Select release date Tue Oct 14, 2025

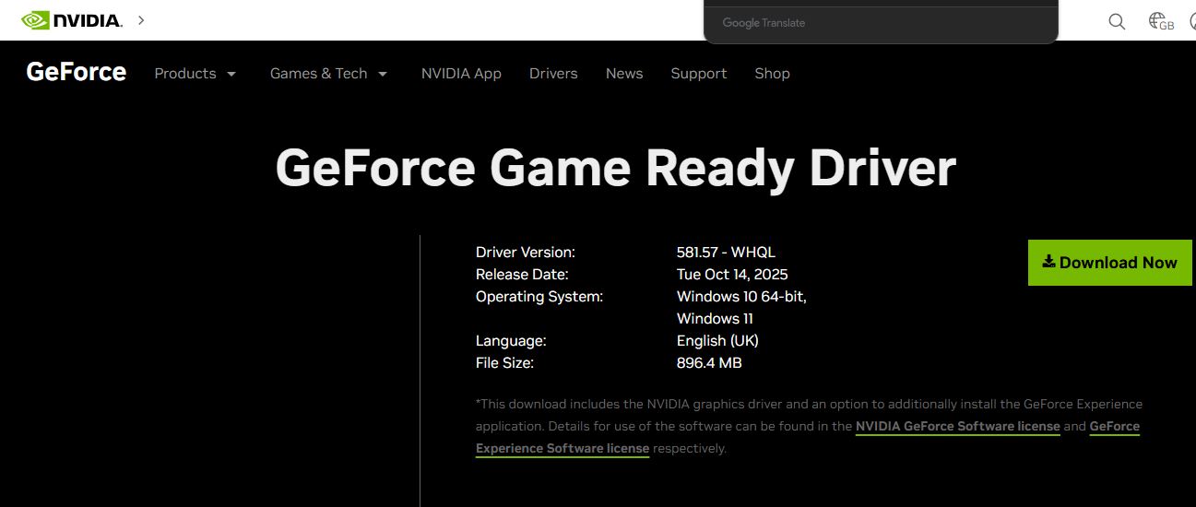point(732,274)
